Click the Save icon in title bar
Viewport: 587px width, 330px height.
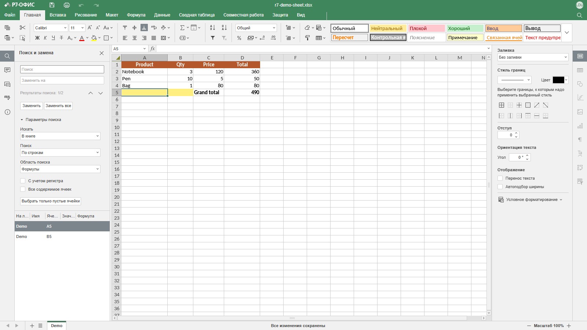point(52,5)
